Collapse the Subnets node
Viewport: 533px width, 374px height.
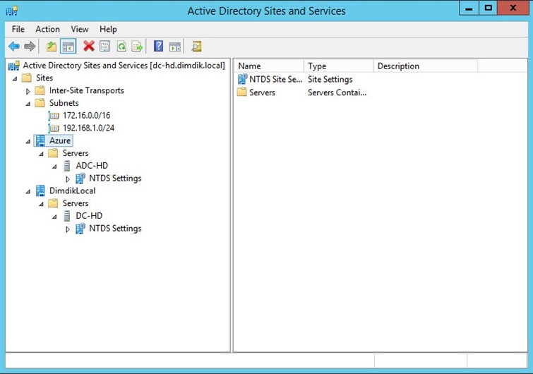tap(28, 104)
